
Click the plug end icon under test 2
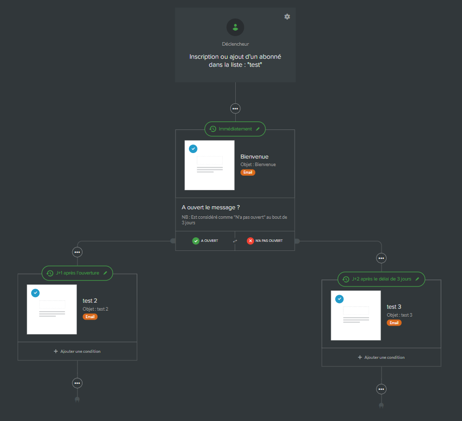pos(77,399)
